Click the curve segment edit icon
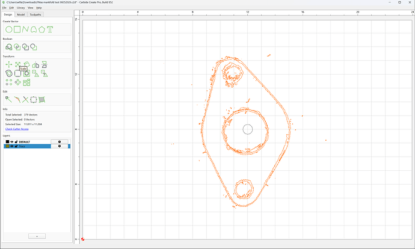415x249 pixels. point(17,99)
